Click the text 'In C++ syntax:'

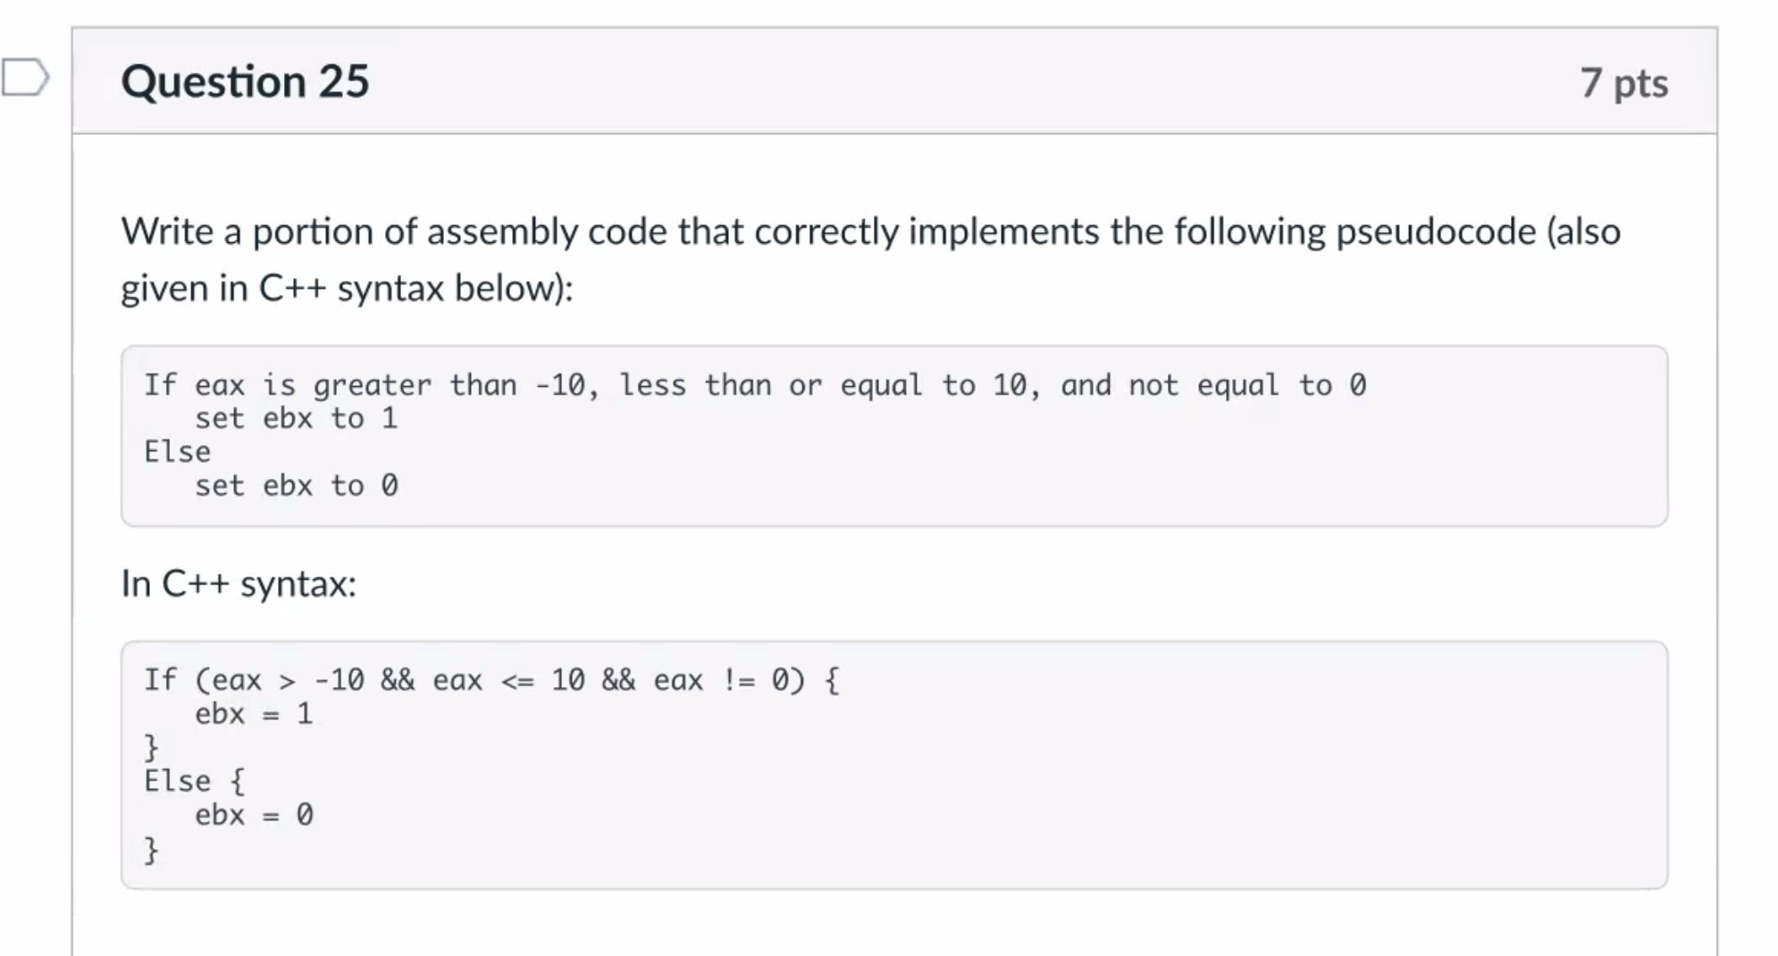click(238, 583)
